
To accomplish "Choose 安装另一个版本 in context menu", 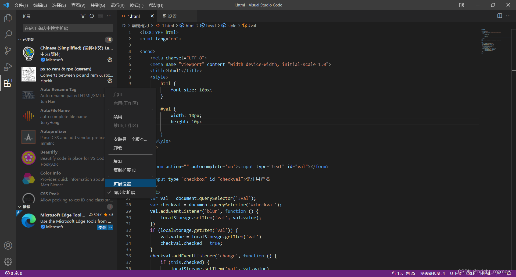I will pos(130,139).
